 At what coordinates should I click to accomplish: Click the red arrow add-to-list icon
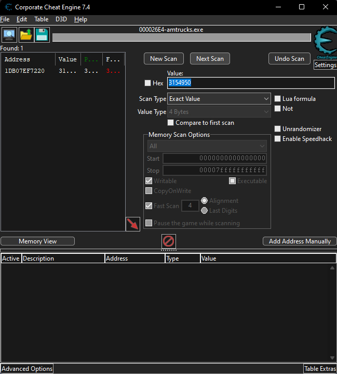[132, 224]
